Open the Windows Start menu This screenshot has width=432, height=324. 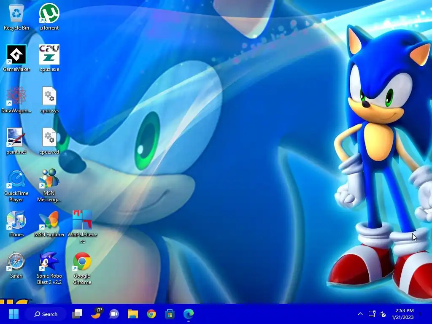[x=13, y=314]
